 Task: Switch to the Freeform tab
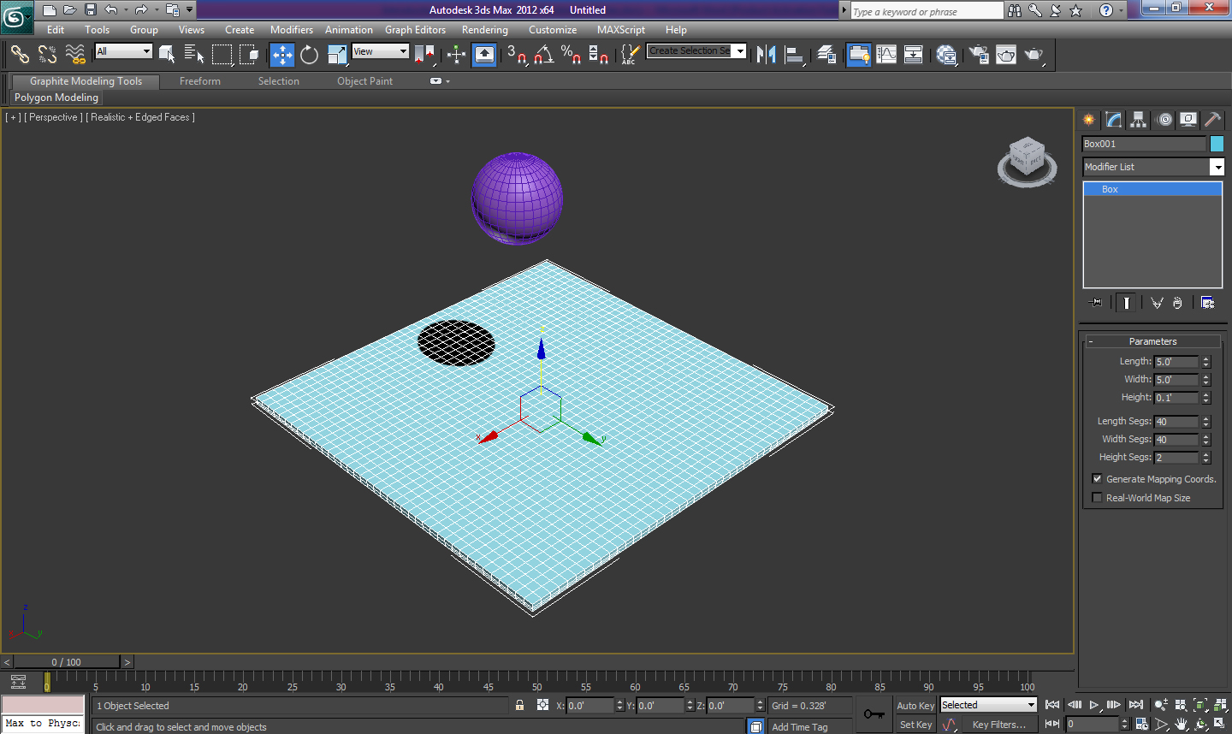click(200, 81)
